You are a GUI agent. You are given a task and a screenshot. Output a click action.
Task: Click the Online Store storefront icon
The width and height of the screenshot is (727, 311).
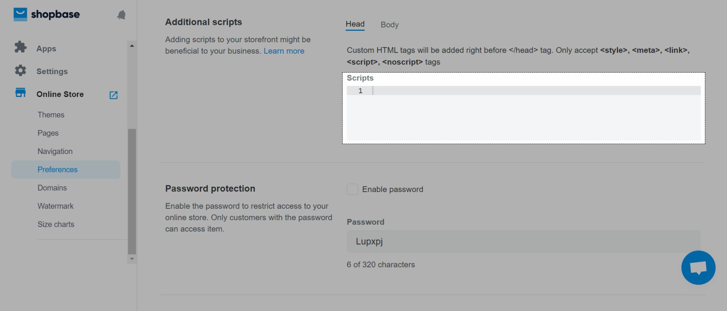tap(20, 93)
